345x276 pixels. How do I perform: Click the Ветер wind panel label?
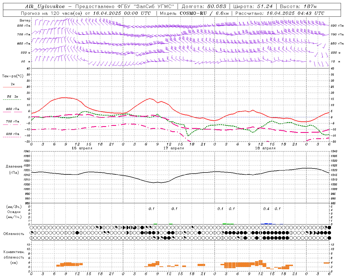point(25,20)
